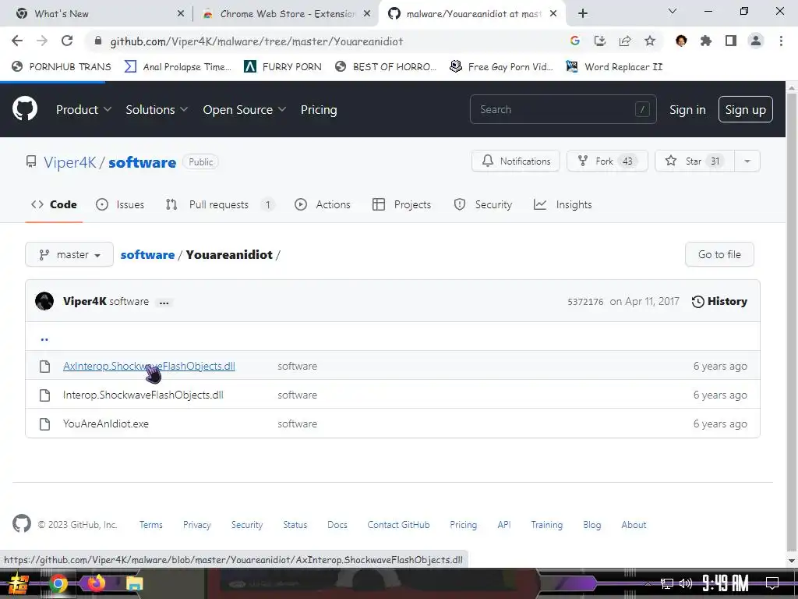Open the Projects tab

pyautogui.click(x=401, y=204)
